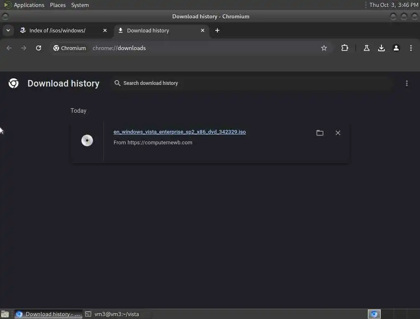Open en_windows_vista_enterprise ISO file link
420x319 pixels.
[180, 132]
